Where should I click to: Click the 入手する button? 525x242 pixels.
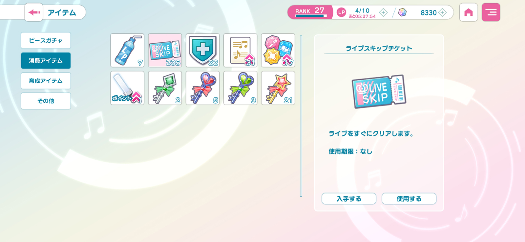pos(349,199)
